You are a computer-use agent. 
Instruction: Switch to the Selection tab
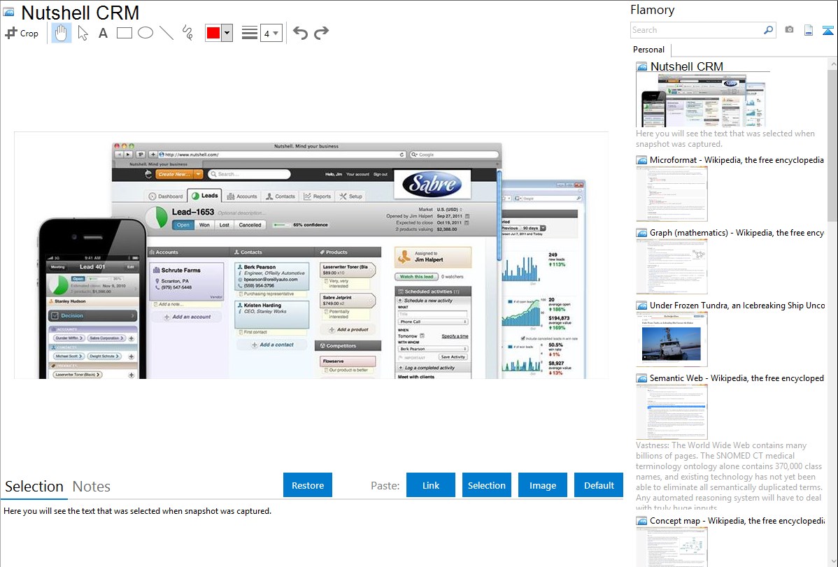tap(34, 487)
